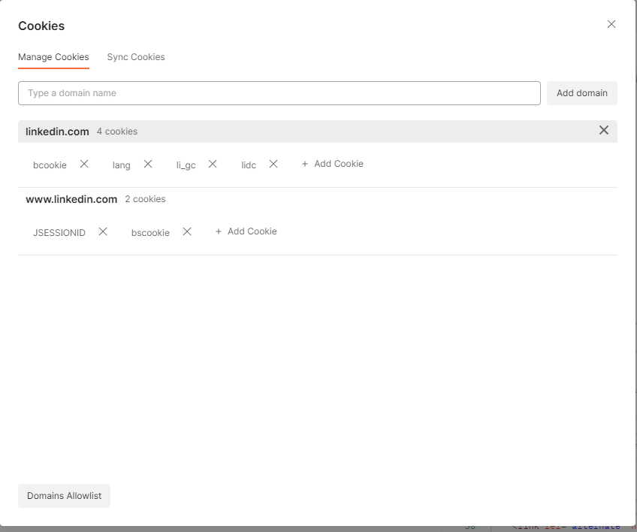
Task: Open the li_gc cookie
Action: pos(186,165)
